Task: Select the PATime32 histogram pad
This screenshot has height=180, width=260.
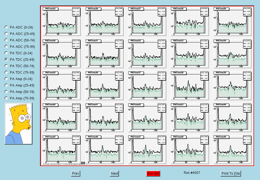Action: [x=147, y=54]
